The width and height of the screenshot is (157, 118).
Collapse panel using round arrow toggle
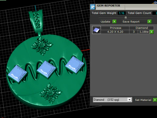[126, 17]
